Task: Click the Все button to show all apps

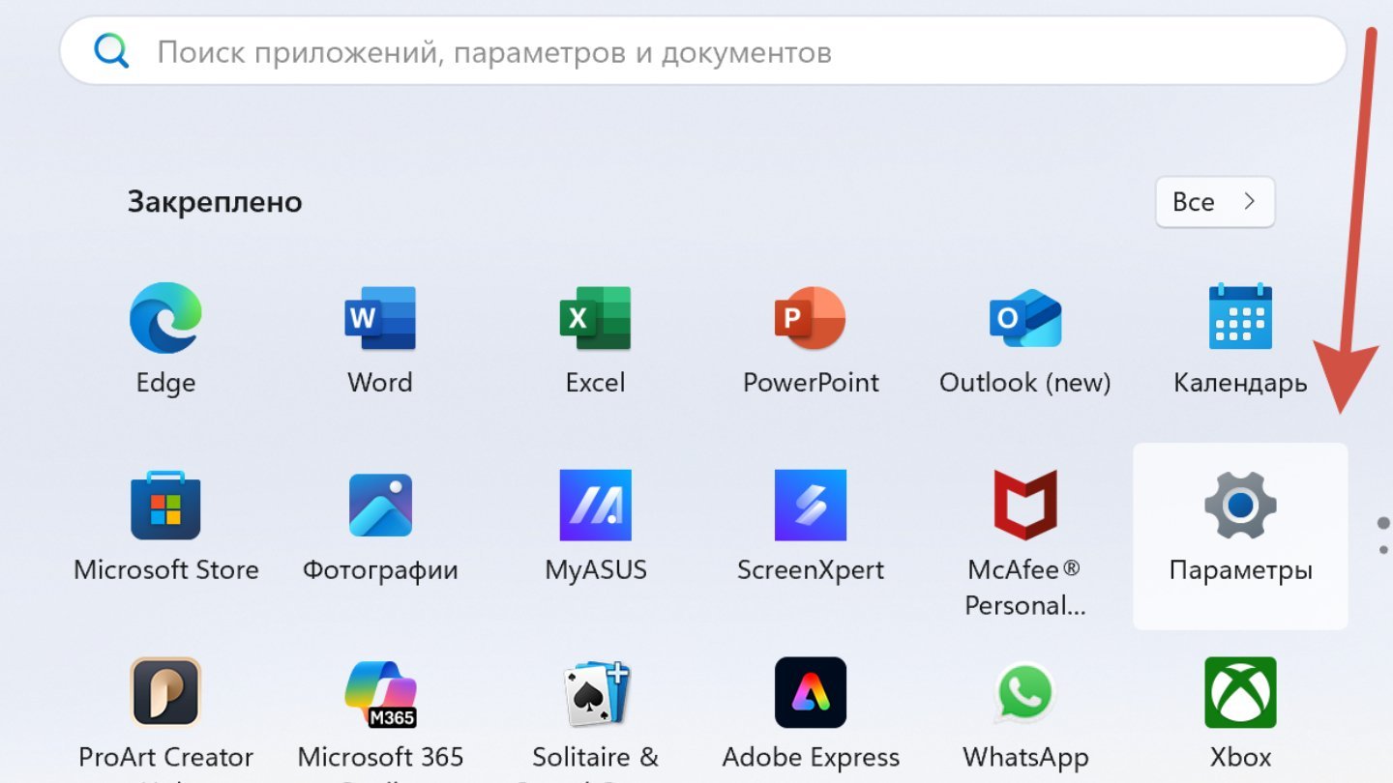Action: [1215, 202]
